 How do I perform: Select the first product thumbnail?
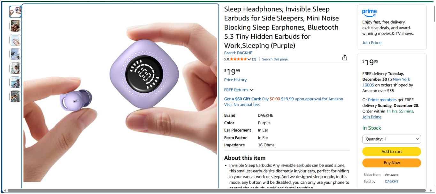[15, 12]
